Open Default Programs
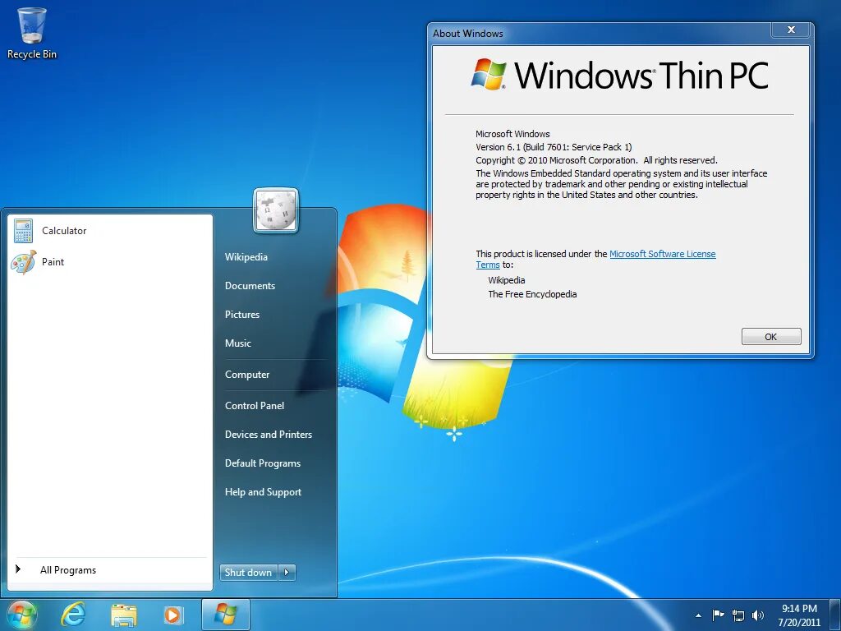 (263, 463)
